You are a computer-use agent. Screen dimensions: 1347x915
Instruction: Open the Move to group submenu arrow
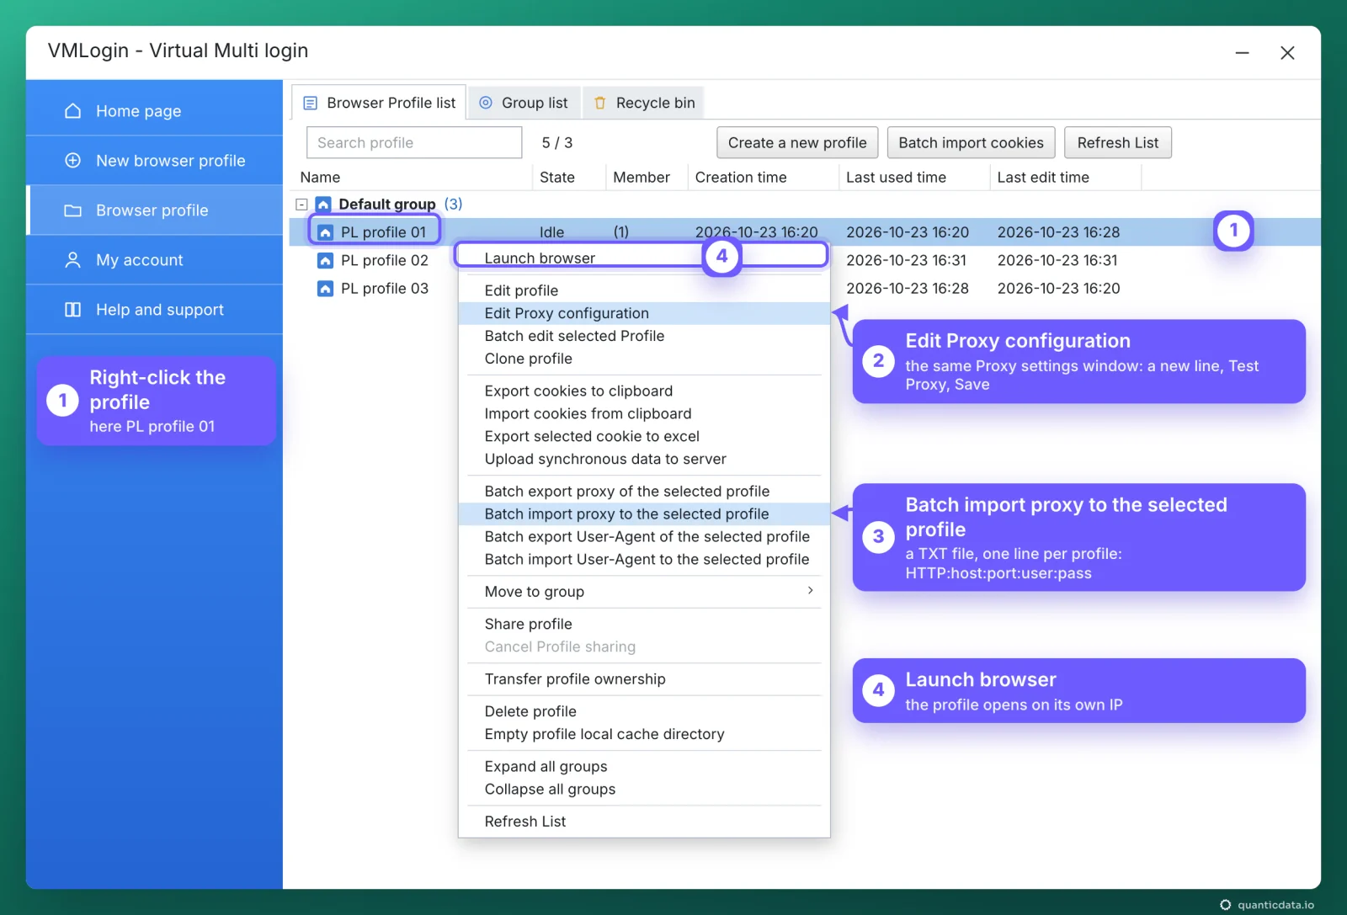pyautogui.click(x=810, y=591)
